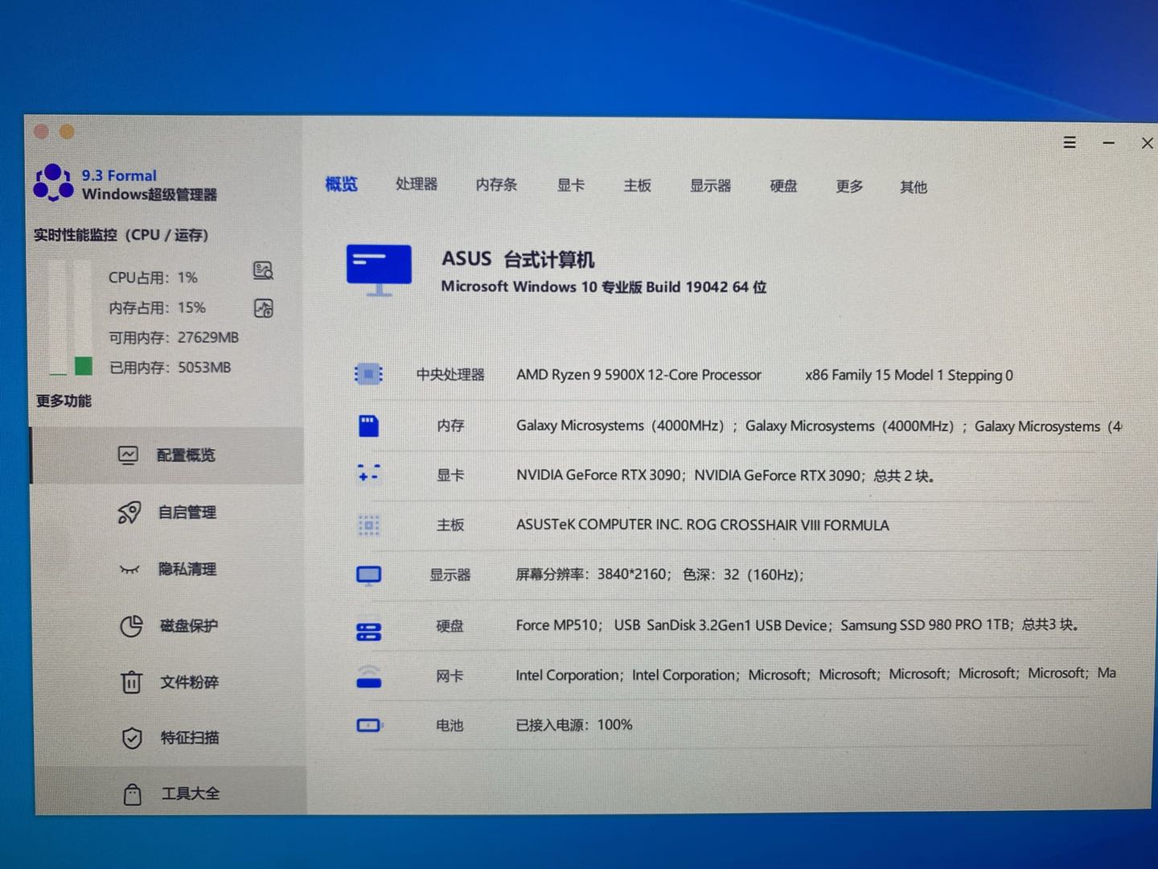This screenshot has width=1158, height=869.
Task: Click the 主板 motherboard icon
Action: tap(368, 525)
